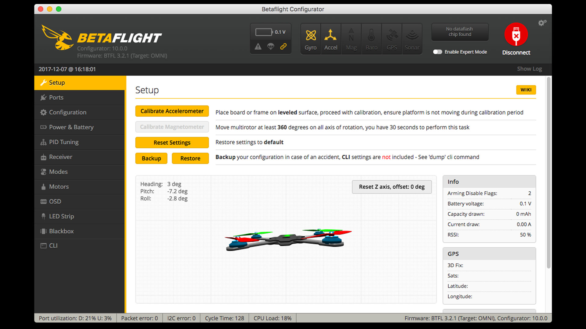The image size is (586, 329).
Task: Click the gear icon beside Configuration
Action: (x=43, y=112)
